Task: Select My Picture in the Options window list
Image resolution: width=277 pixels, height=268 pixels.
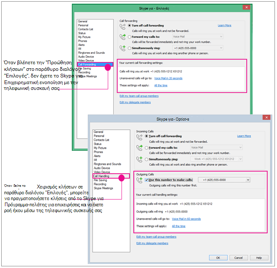Action: click(100, 148)
